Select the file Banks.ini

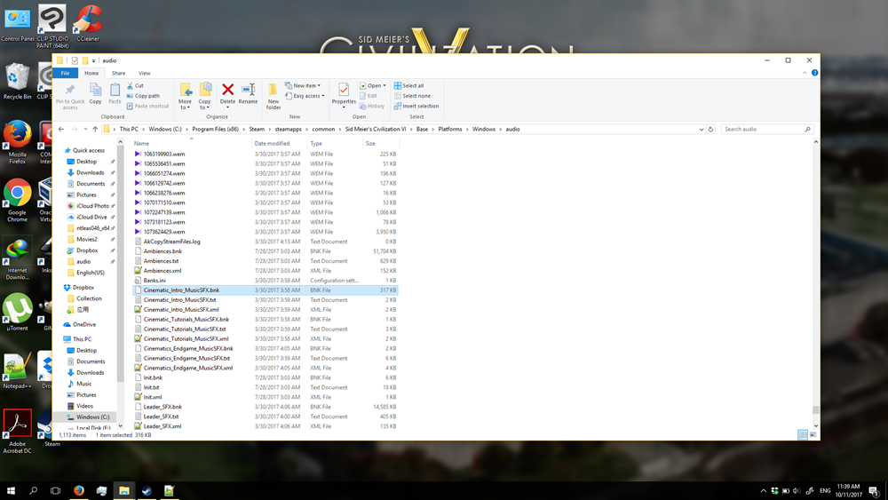[x=155, y=281]
